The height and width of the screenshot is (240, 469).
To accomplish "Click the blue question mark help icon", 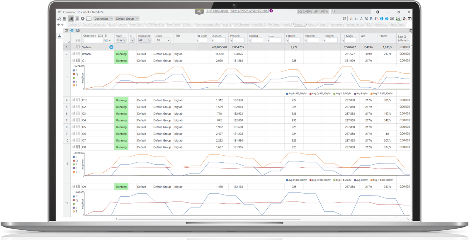I will (387, 19).
